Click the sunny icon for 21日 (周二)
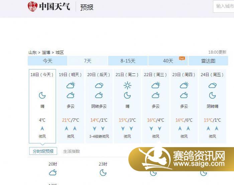The width and height of the screenshot is (234, 185). 127,85
